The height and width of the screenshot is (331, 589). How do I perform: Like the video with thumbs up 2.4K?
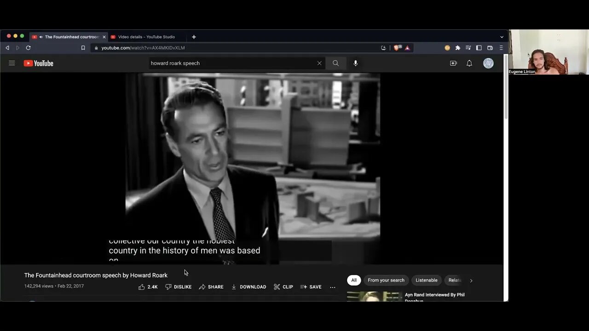point(148,287)
